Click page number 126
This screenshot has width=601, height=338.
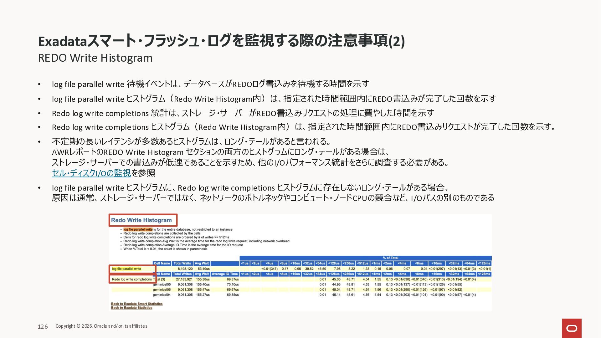click(x=43, y=326)
